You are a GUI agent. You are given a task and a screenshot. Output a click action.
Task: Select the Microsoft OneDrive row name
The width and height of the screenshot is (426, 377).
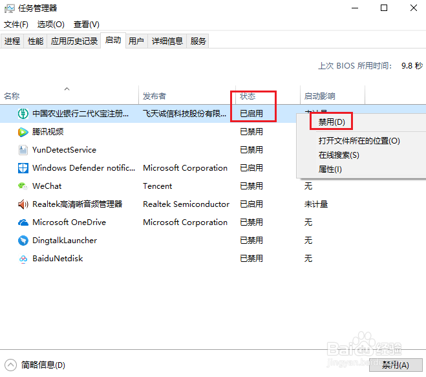[x=69, y=222]
